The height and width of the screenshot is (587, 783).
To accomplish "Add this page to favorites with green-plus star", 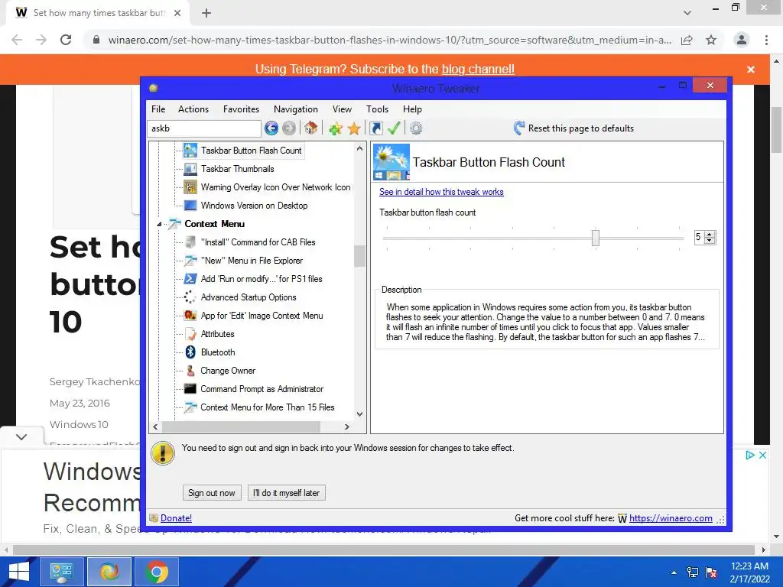I will [x=336, y=128].
